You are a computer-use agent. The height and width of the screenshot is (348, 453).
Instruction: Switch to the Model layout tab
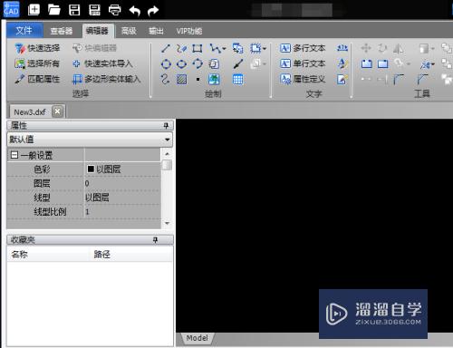[198, 338]
